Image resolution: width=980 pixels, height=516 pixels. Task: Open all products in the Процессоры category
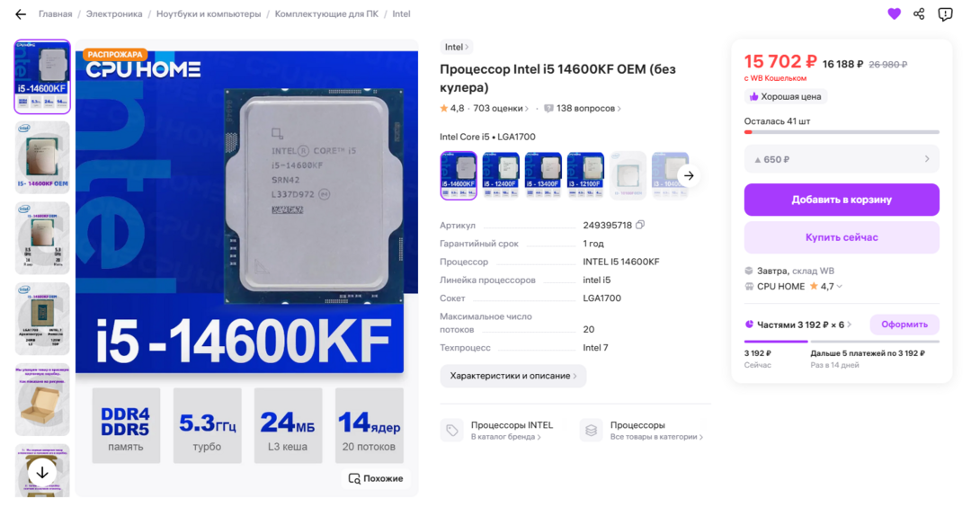tap(642, 431)
